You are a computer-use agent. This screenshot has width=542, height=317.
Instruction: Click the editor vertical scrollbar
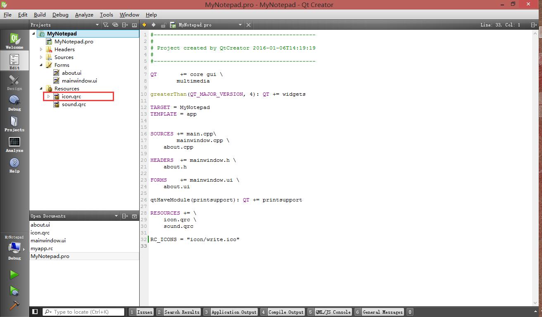(536, 167)
